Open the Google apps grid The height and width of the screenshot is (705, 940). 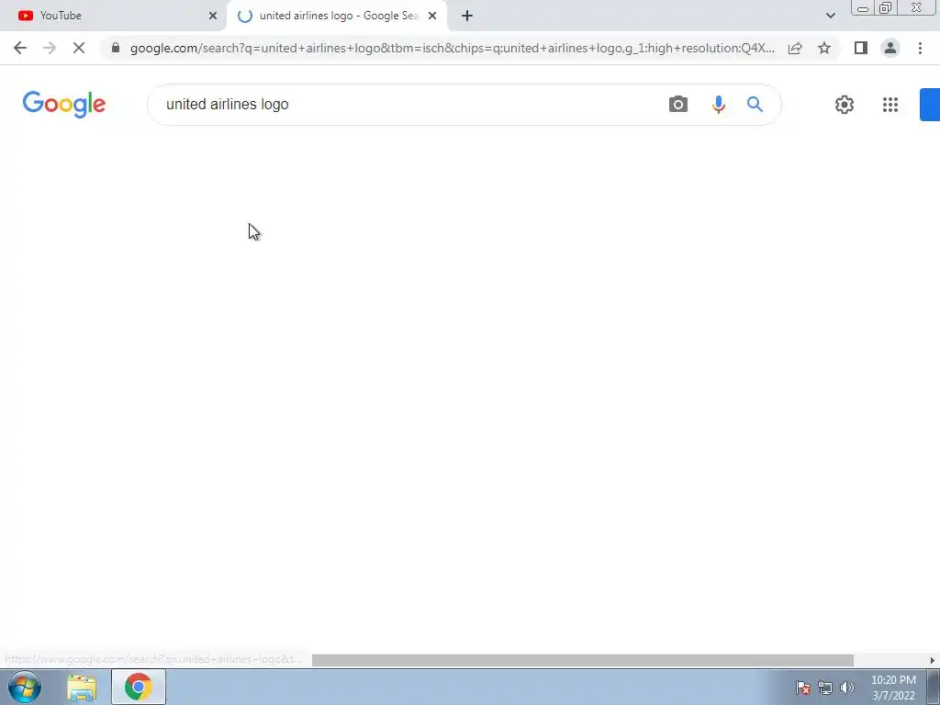point(890,105)
